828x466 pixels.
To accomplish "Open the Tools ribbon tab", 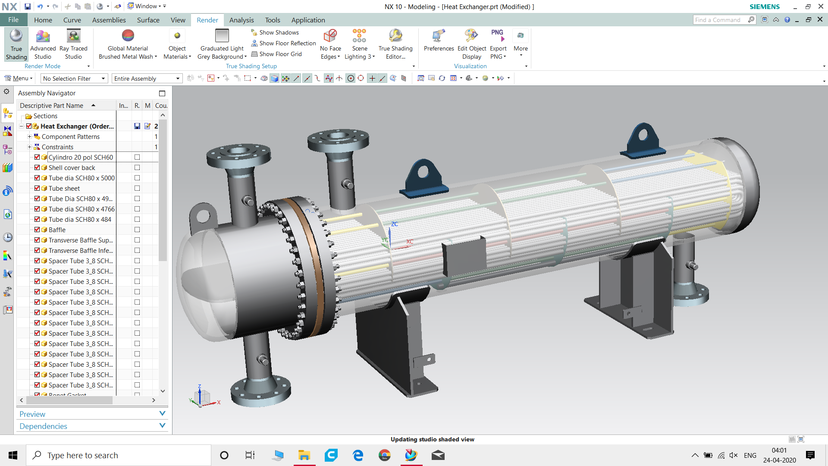I will (x=273, y=20).
